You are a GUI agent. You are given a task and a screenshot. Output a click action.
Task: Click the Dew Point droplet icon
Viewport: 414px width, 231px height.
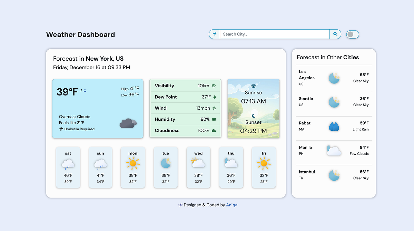click(x=215, y=97)
